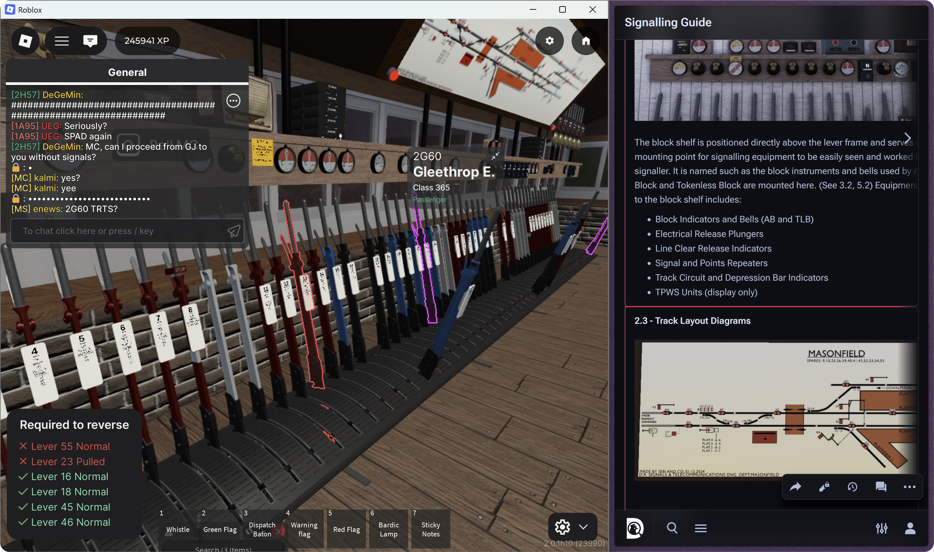Equip the Red Flag item
Screen dimensions: 934x552
pos(346,529)
